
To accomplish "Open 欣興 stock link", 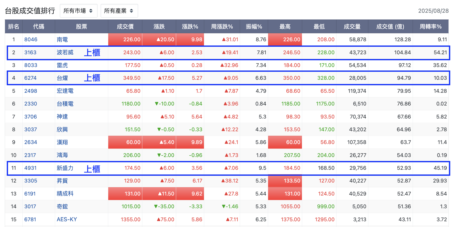I will [x=62, y=129].
